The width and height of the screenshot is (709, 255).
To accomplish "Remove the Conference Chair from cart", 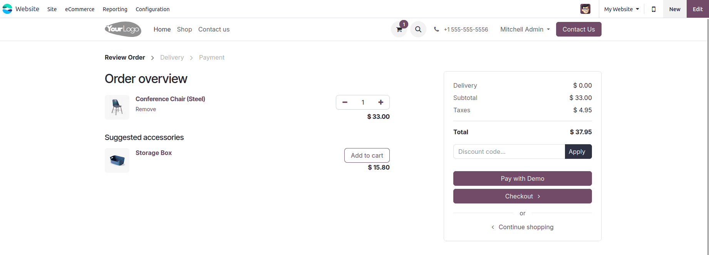I will (x=146, y=109).
